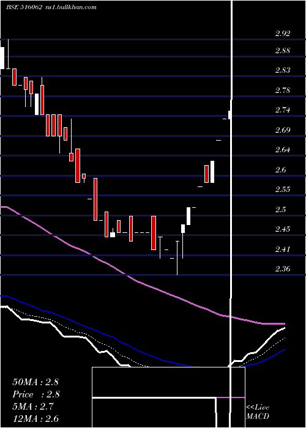Click the 12MA : 2.6 readout

click(x=35, y=419)
